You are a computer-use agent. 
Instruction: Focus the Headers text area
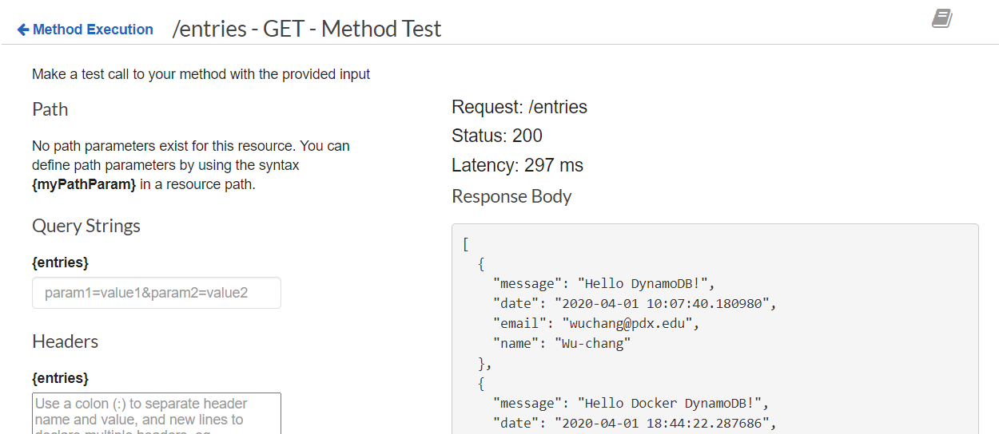pos(157,413)
